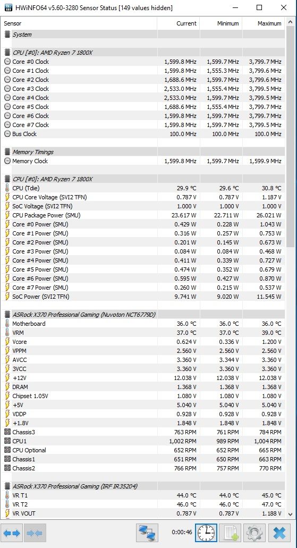The image size is (297, 548).
Task: Open sensor settings gear icon
Action: (254, 533)
